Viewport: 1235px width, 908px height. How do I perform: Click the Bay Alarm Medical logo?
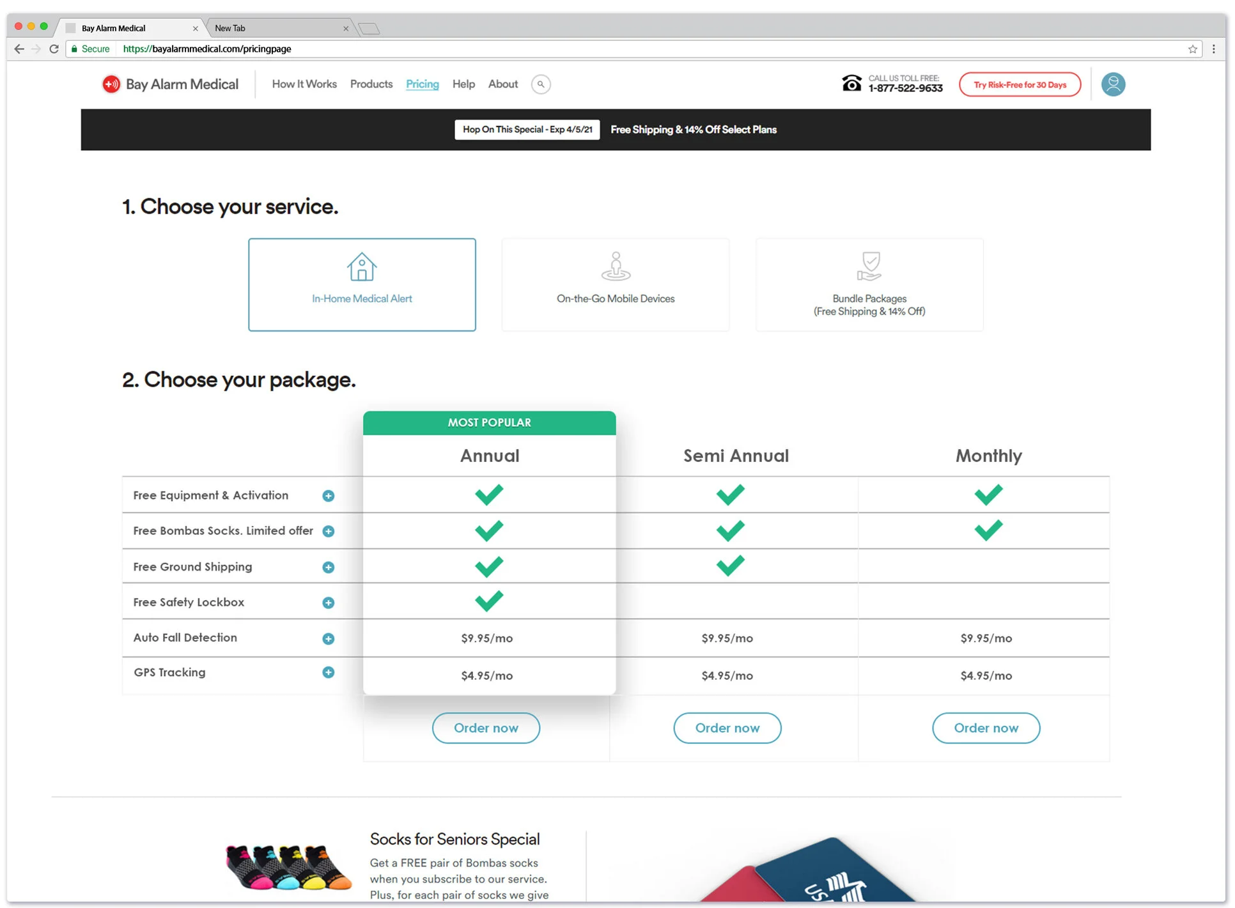(x=170, y=84)
